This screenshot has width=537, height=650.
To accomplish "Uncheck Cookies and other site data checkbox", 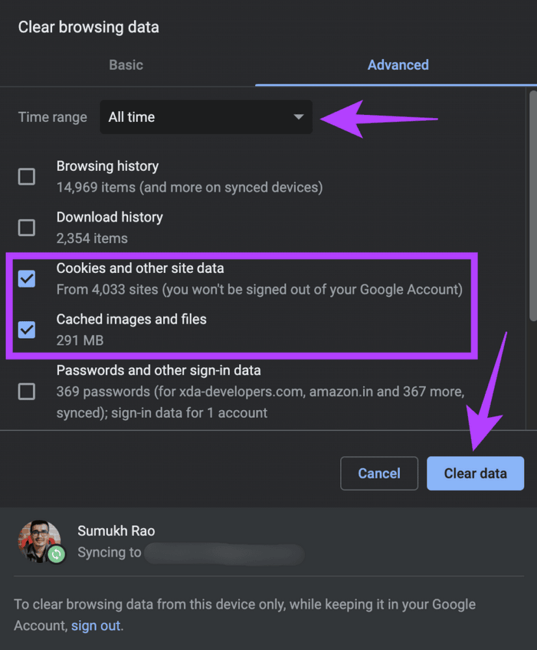I will tap(27, 279).
